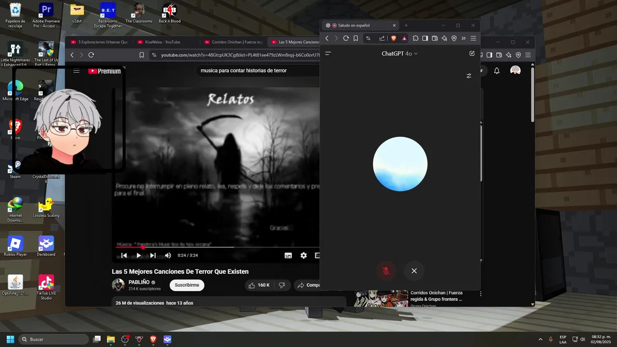The height and width of the screenshot is (347, 617).
Task: Open Brave Rewards triangle icon
Action: click(404, 39)
